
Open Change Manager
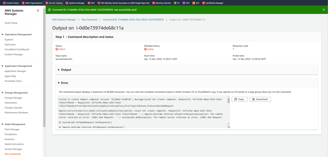(x=13, y=98)
